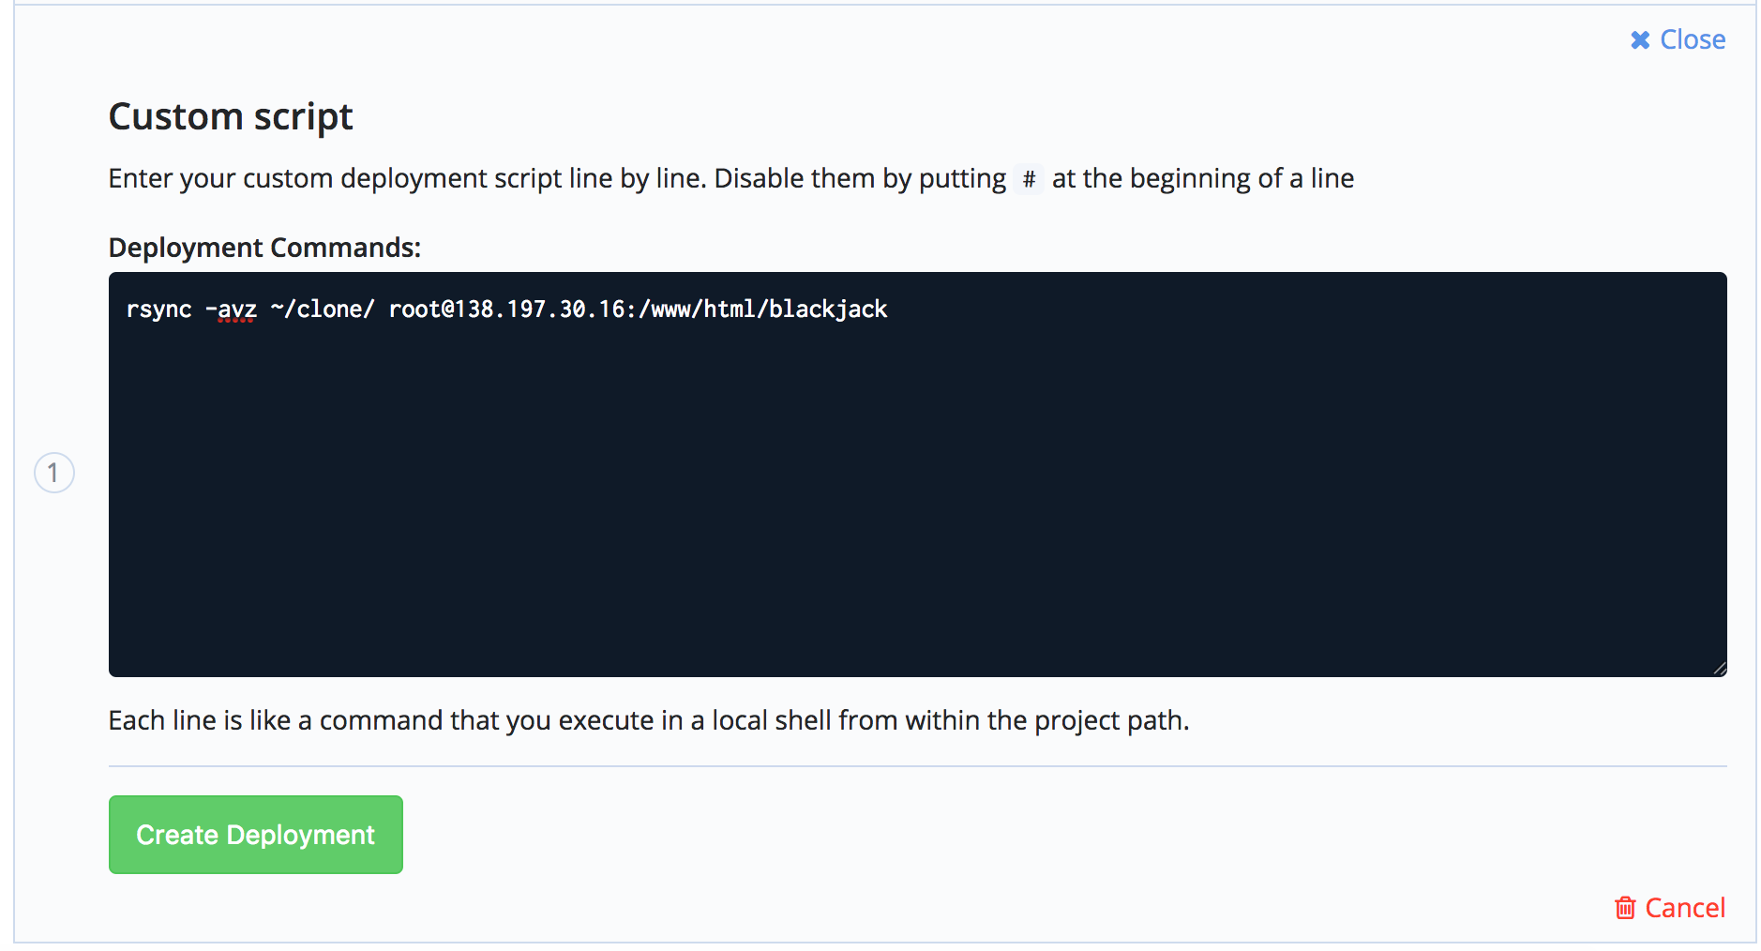Click the trash icon next to Cancel
This screenshot has height=951, width=1761.
[x=1625, y=908]
